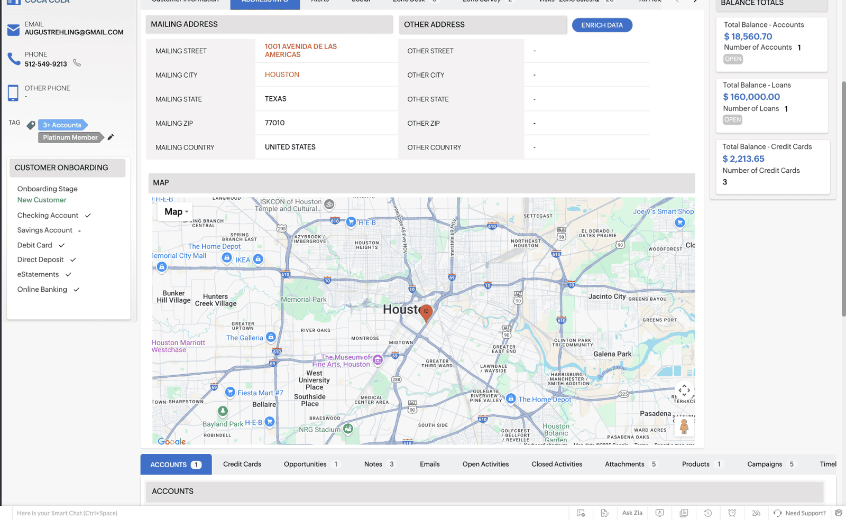Open the sheets view icon in the bottom bar
846x520 pixels.
(x=684, y=513)
